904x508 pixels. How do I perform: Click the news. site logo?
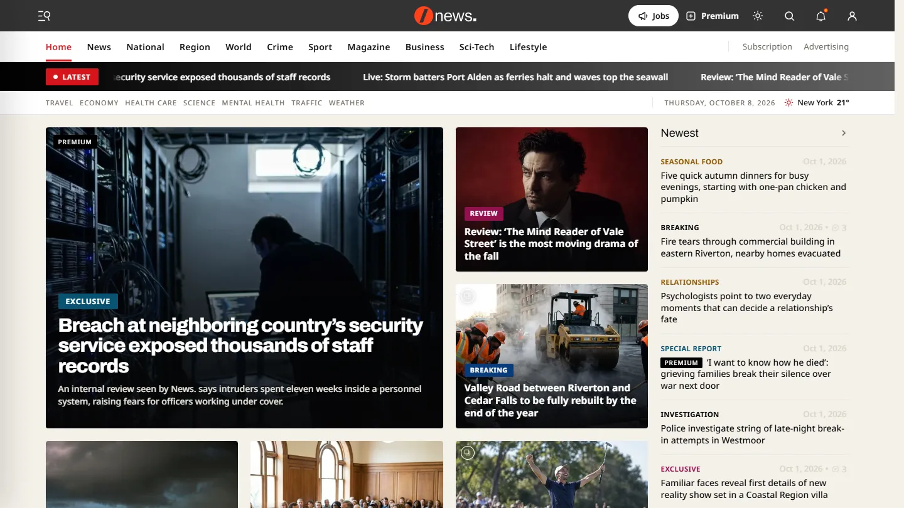(x=446, y=16)
